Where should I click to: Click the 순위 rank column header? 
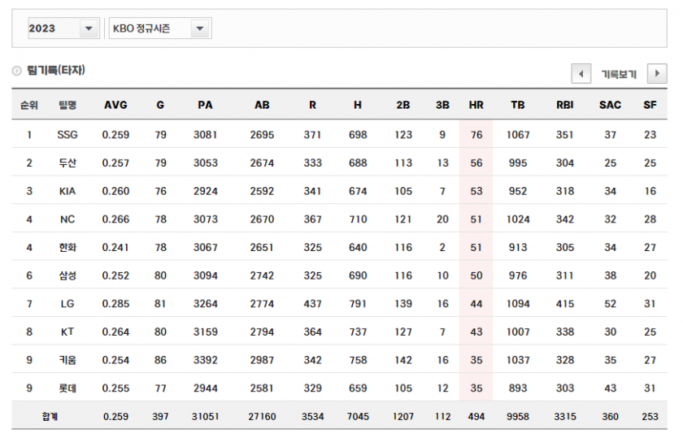tap(29, 105)
